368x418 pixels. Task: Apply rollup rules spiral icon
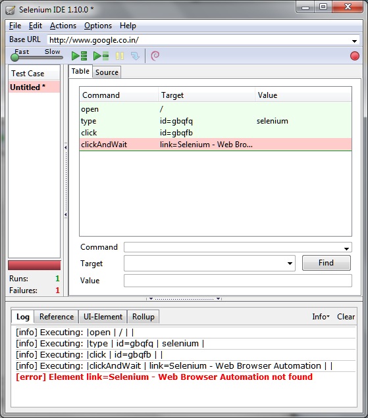click(x=155, y=56)
